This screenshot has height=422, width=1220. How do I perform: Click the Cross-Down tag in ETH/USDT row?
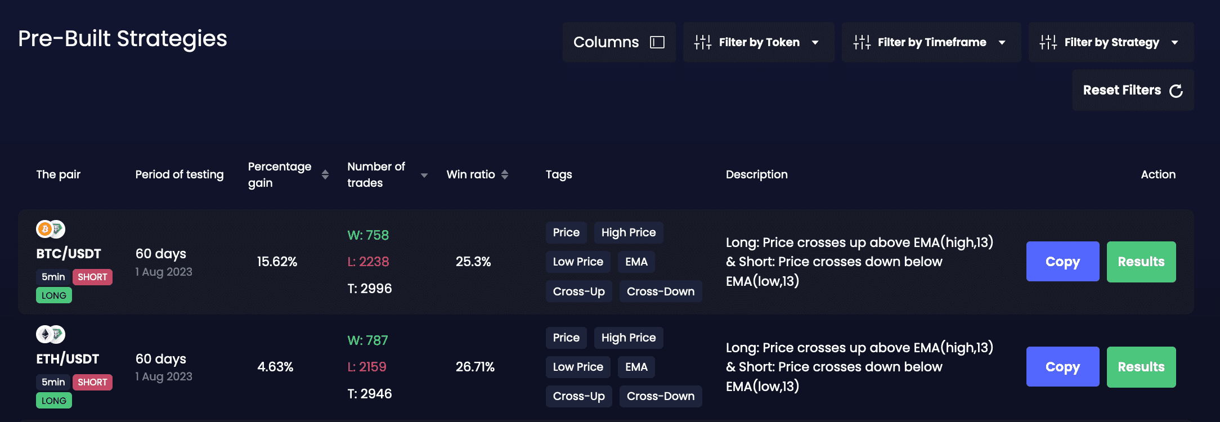(x=660, y=396)
